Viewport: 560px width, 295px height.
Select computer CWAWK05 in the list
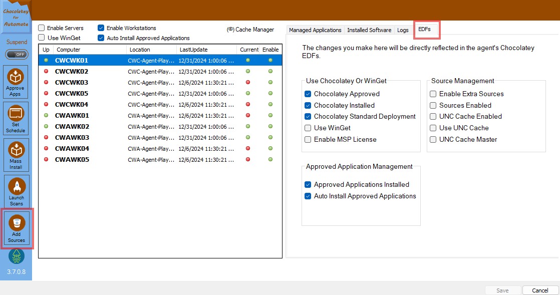160,160
